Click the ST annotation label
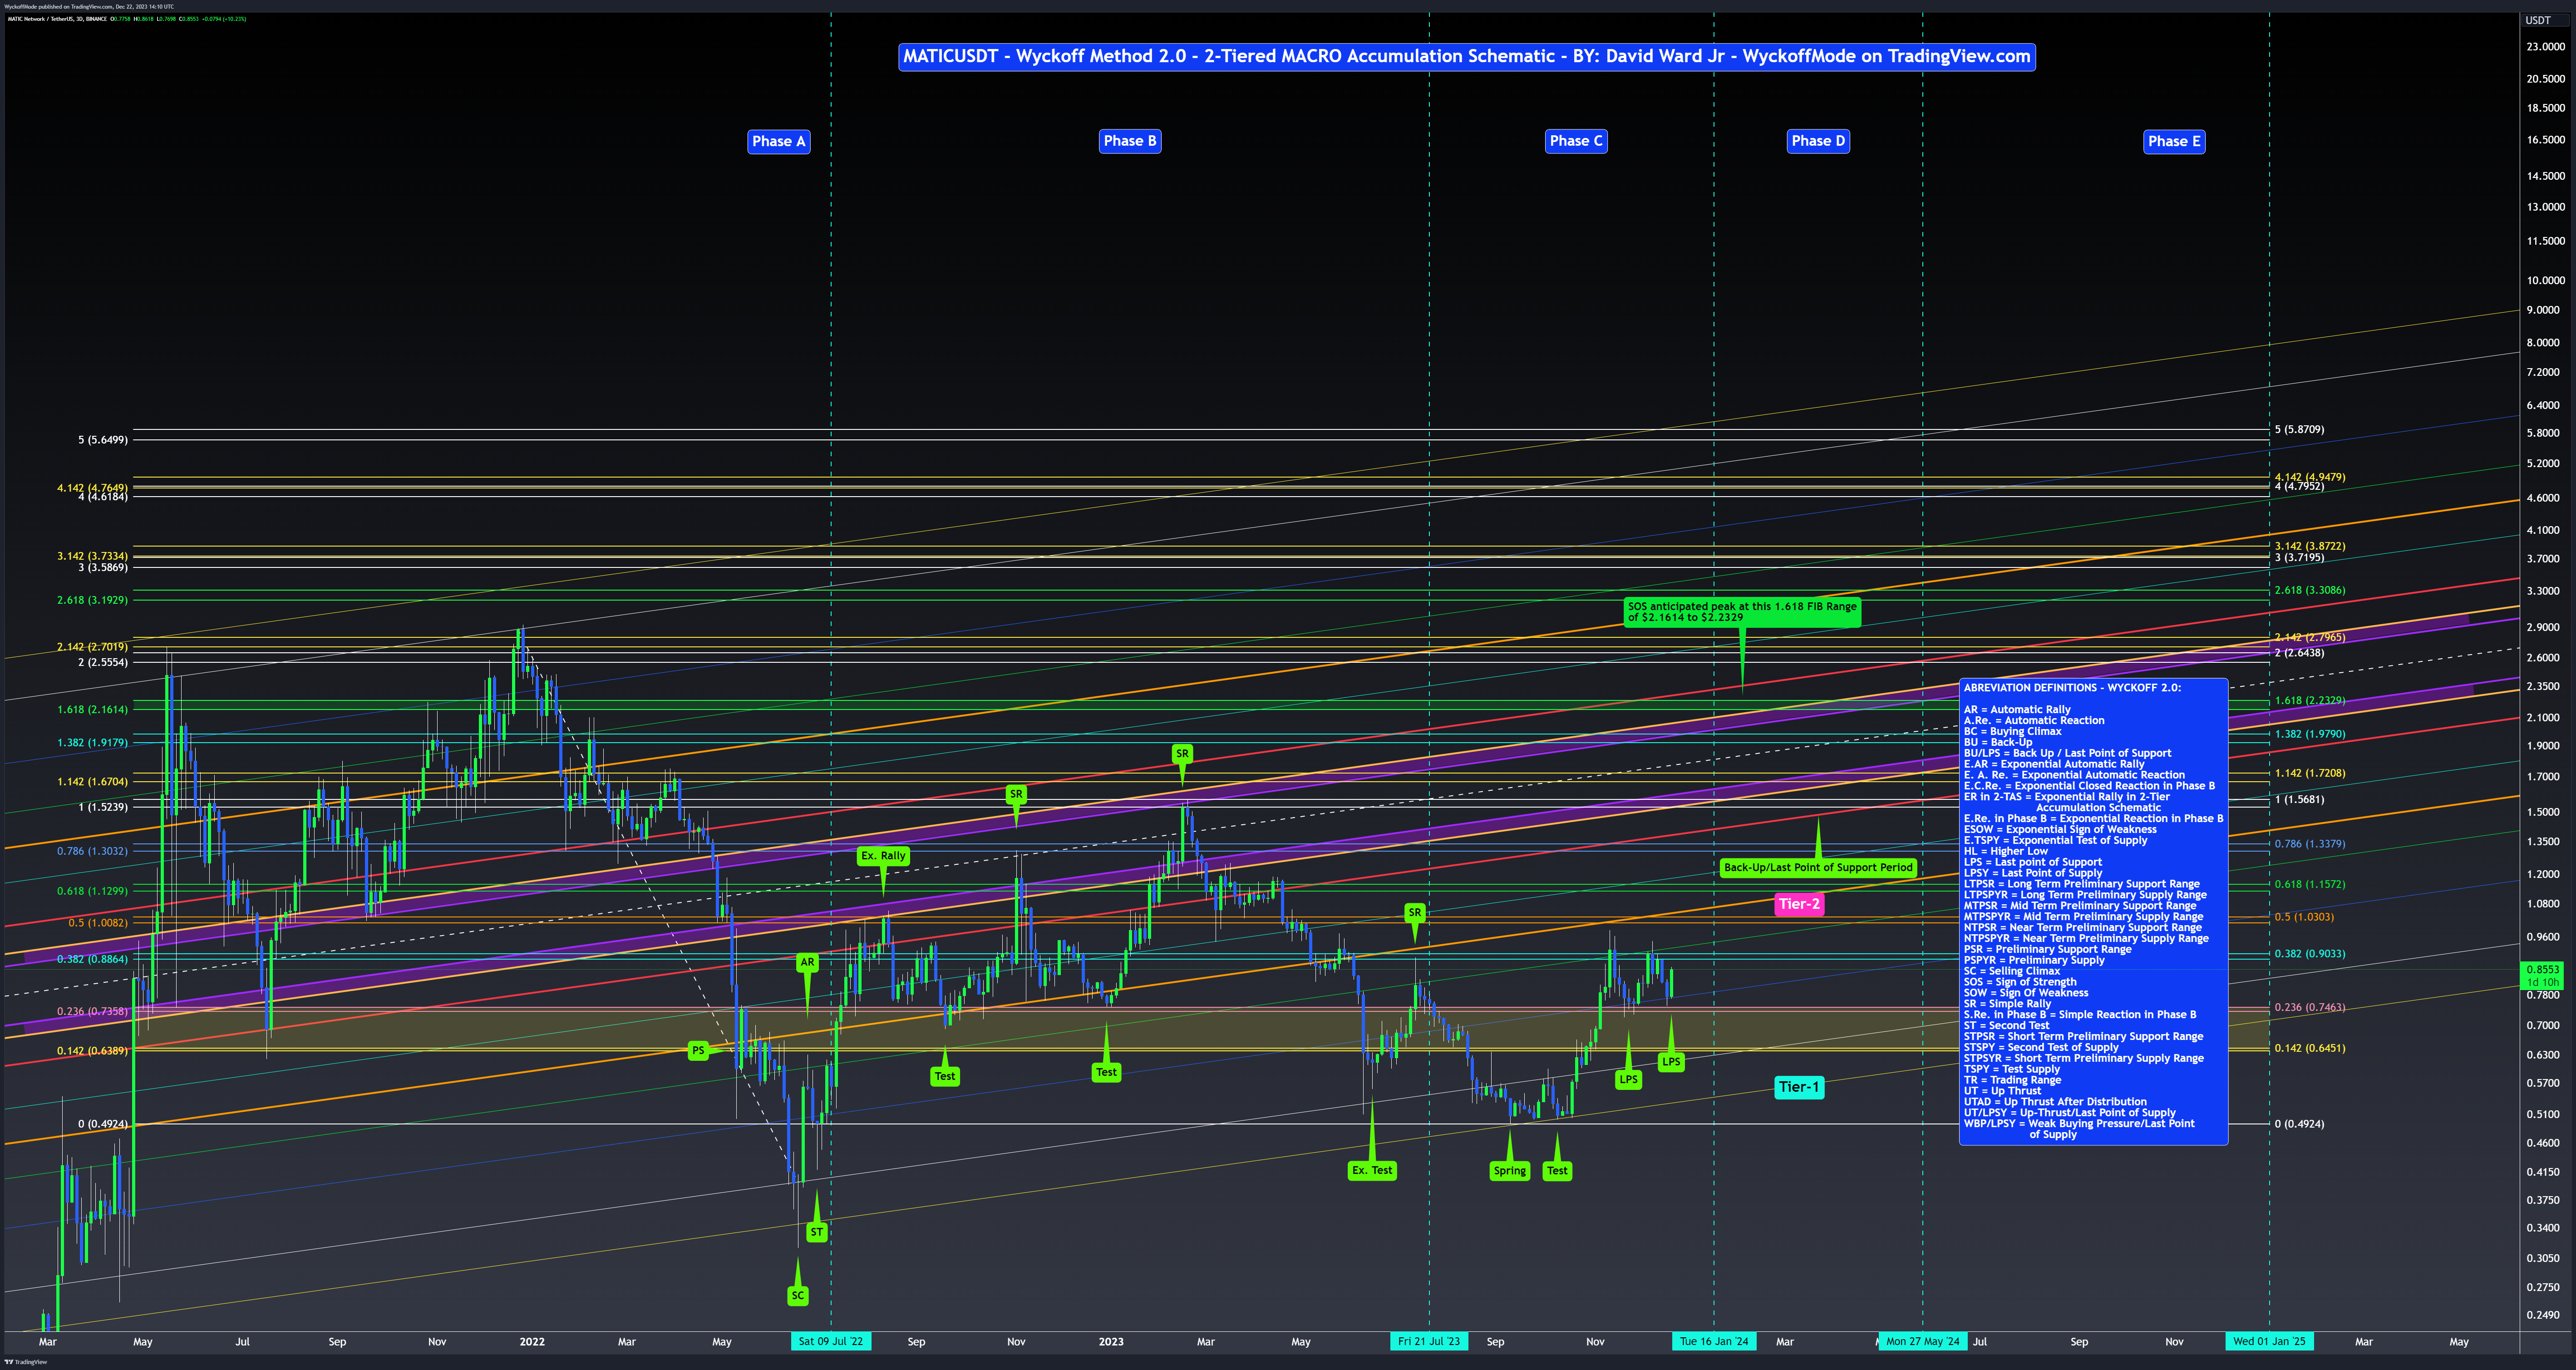 tap(817, 1232)
